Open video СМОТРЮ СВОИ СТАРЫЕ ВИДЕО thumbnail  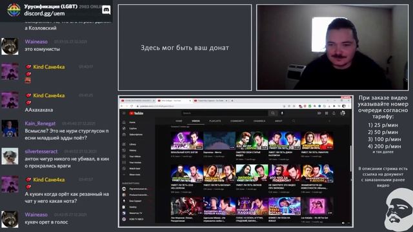pyautogui.click(x=252, y=140)
